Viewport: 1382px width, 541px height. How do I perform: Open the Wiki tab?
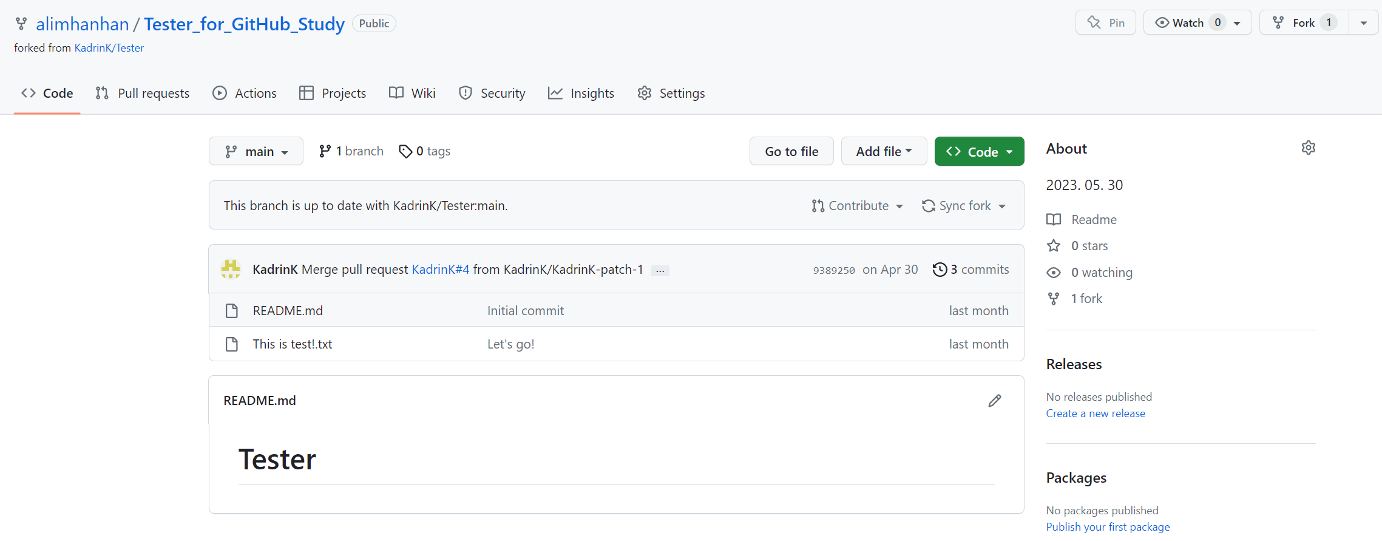[x=413, y=94]
